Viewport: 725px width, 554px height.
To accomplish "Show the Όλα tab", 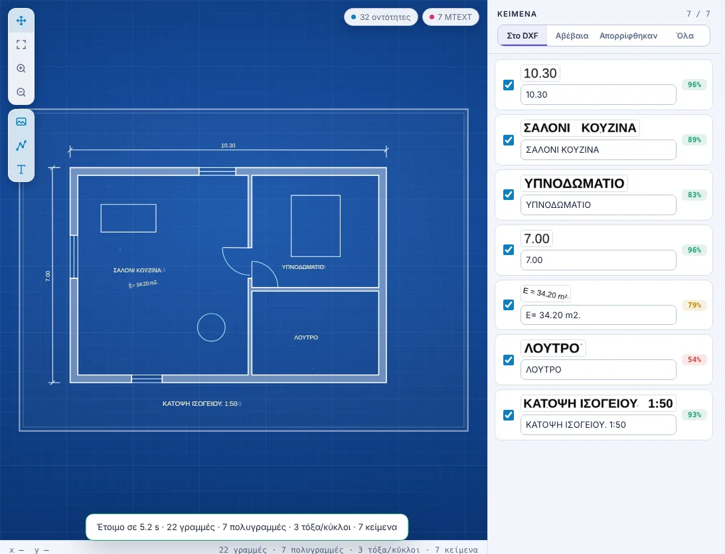I will pos(685,36).
